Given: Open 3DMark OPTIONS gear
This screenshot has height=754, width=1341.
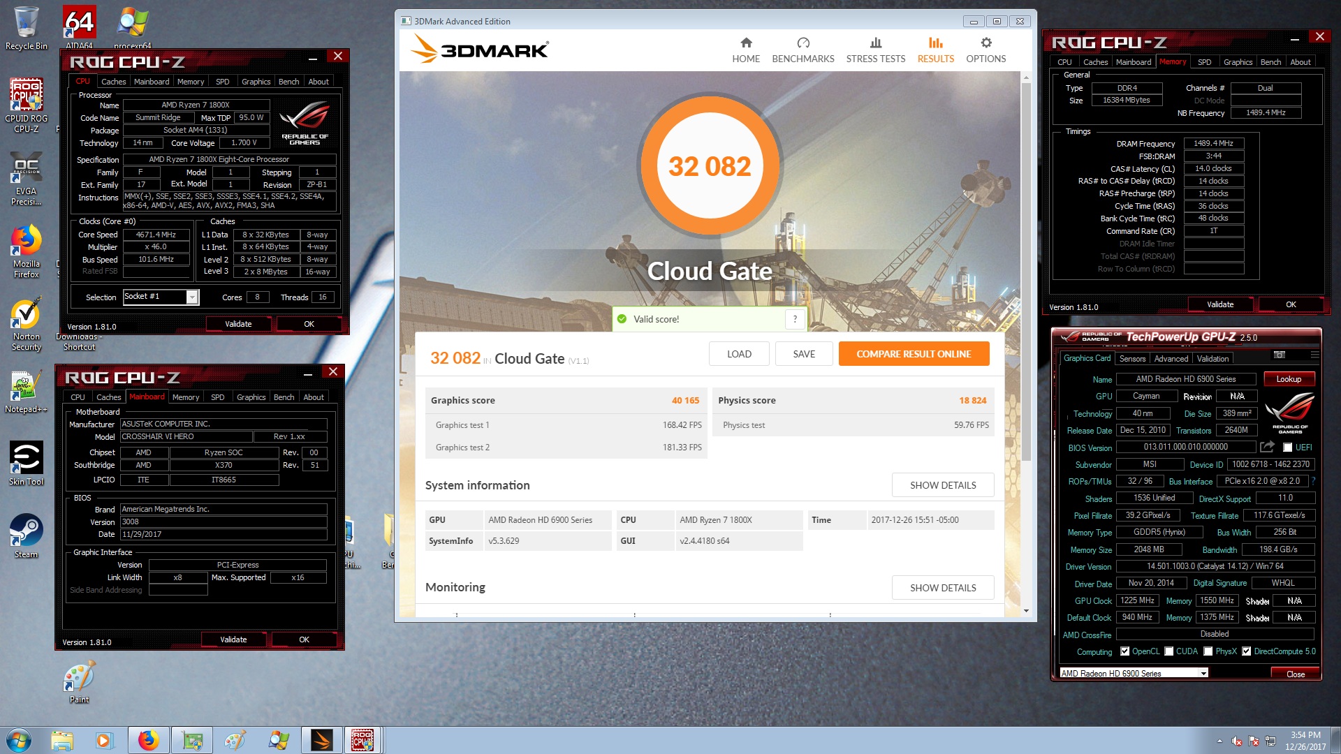Looking at the screenshot, I should pos(986,50).
